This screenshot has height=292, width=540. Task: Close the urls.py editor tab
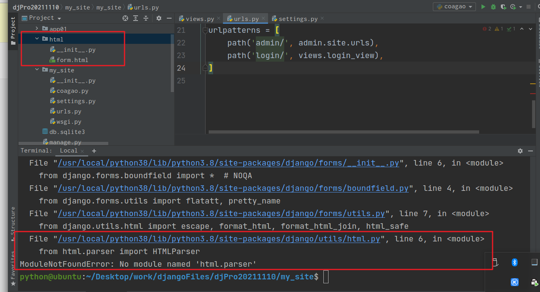click(263, 19)
